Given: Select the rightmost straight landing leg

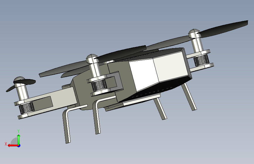Looking at the screenshot, I should pyautogui.click(x=189, y=97).
